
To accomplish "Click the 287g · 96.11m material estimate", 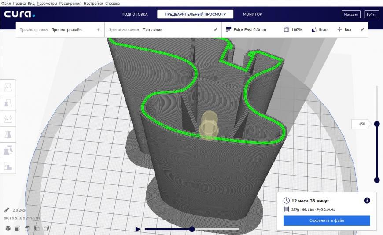I will pos(313,209).
